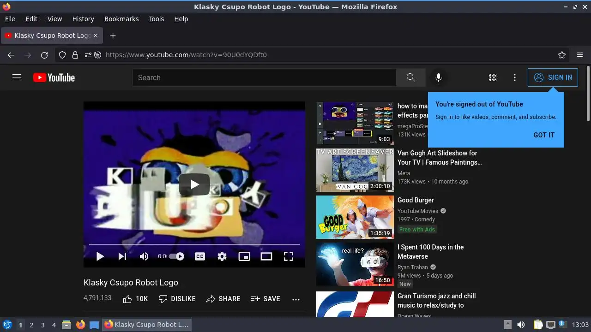Toggle closed captions CC button
591x332 pixels.
coord(200,256)
